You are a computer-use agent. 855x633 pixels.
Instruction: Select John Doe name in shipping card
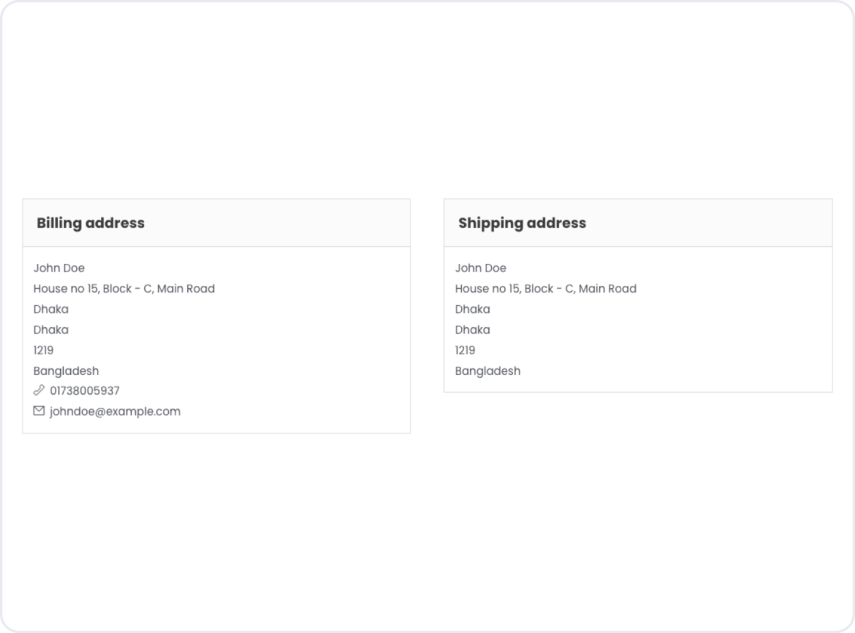(x=481, y=268)
